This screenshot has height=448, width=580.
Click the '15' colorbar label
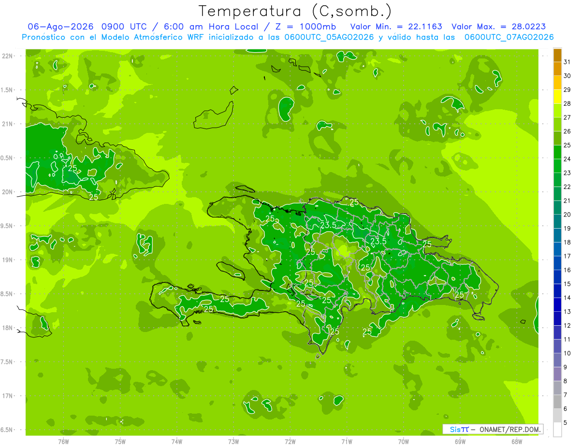567,284
